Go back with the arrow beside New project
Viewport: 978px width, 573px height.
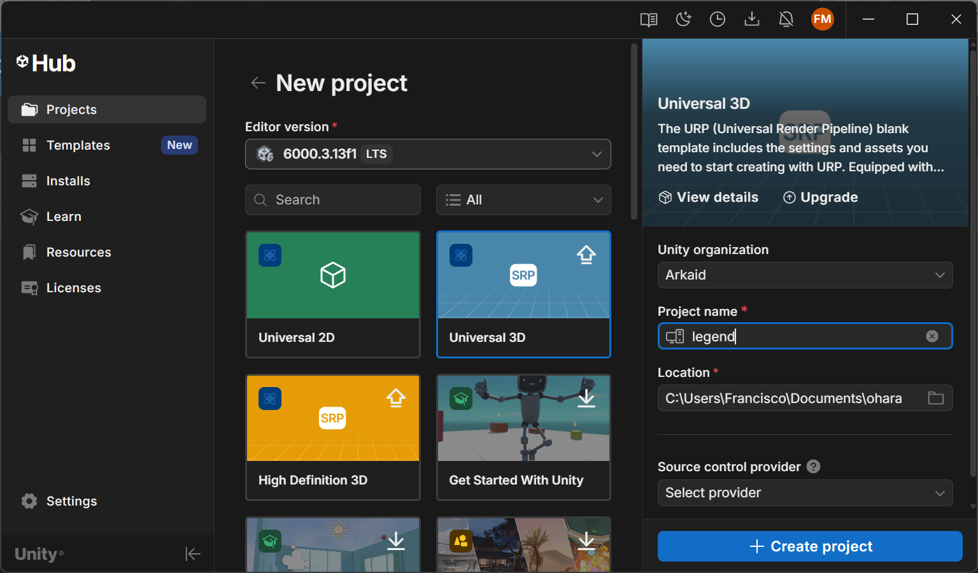coord(258,83)
